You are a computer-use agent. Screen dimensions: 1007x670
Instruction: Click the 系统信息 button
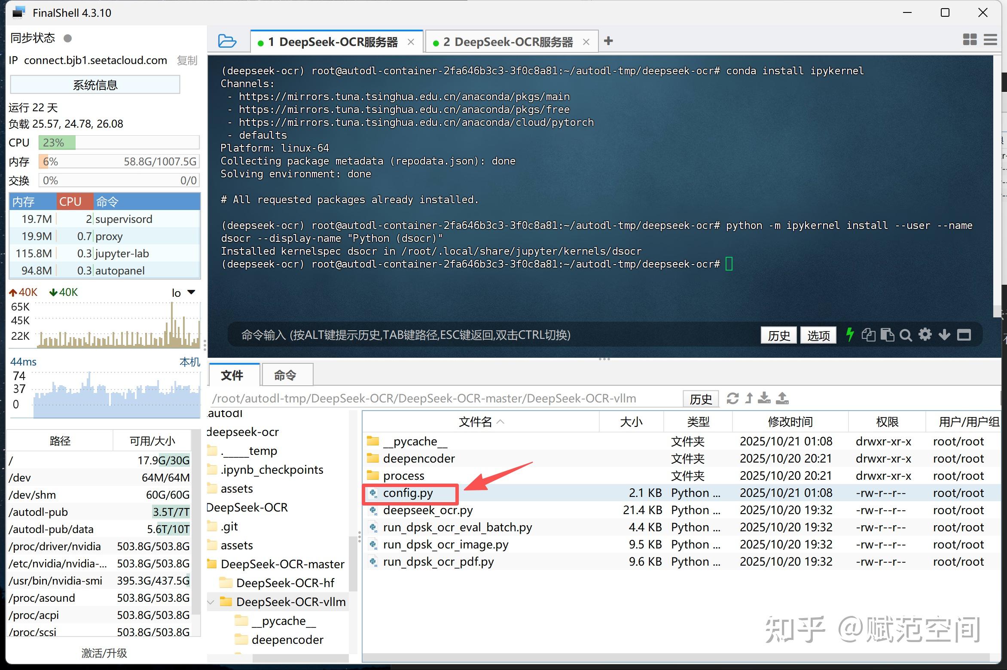point(95,85)
